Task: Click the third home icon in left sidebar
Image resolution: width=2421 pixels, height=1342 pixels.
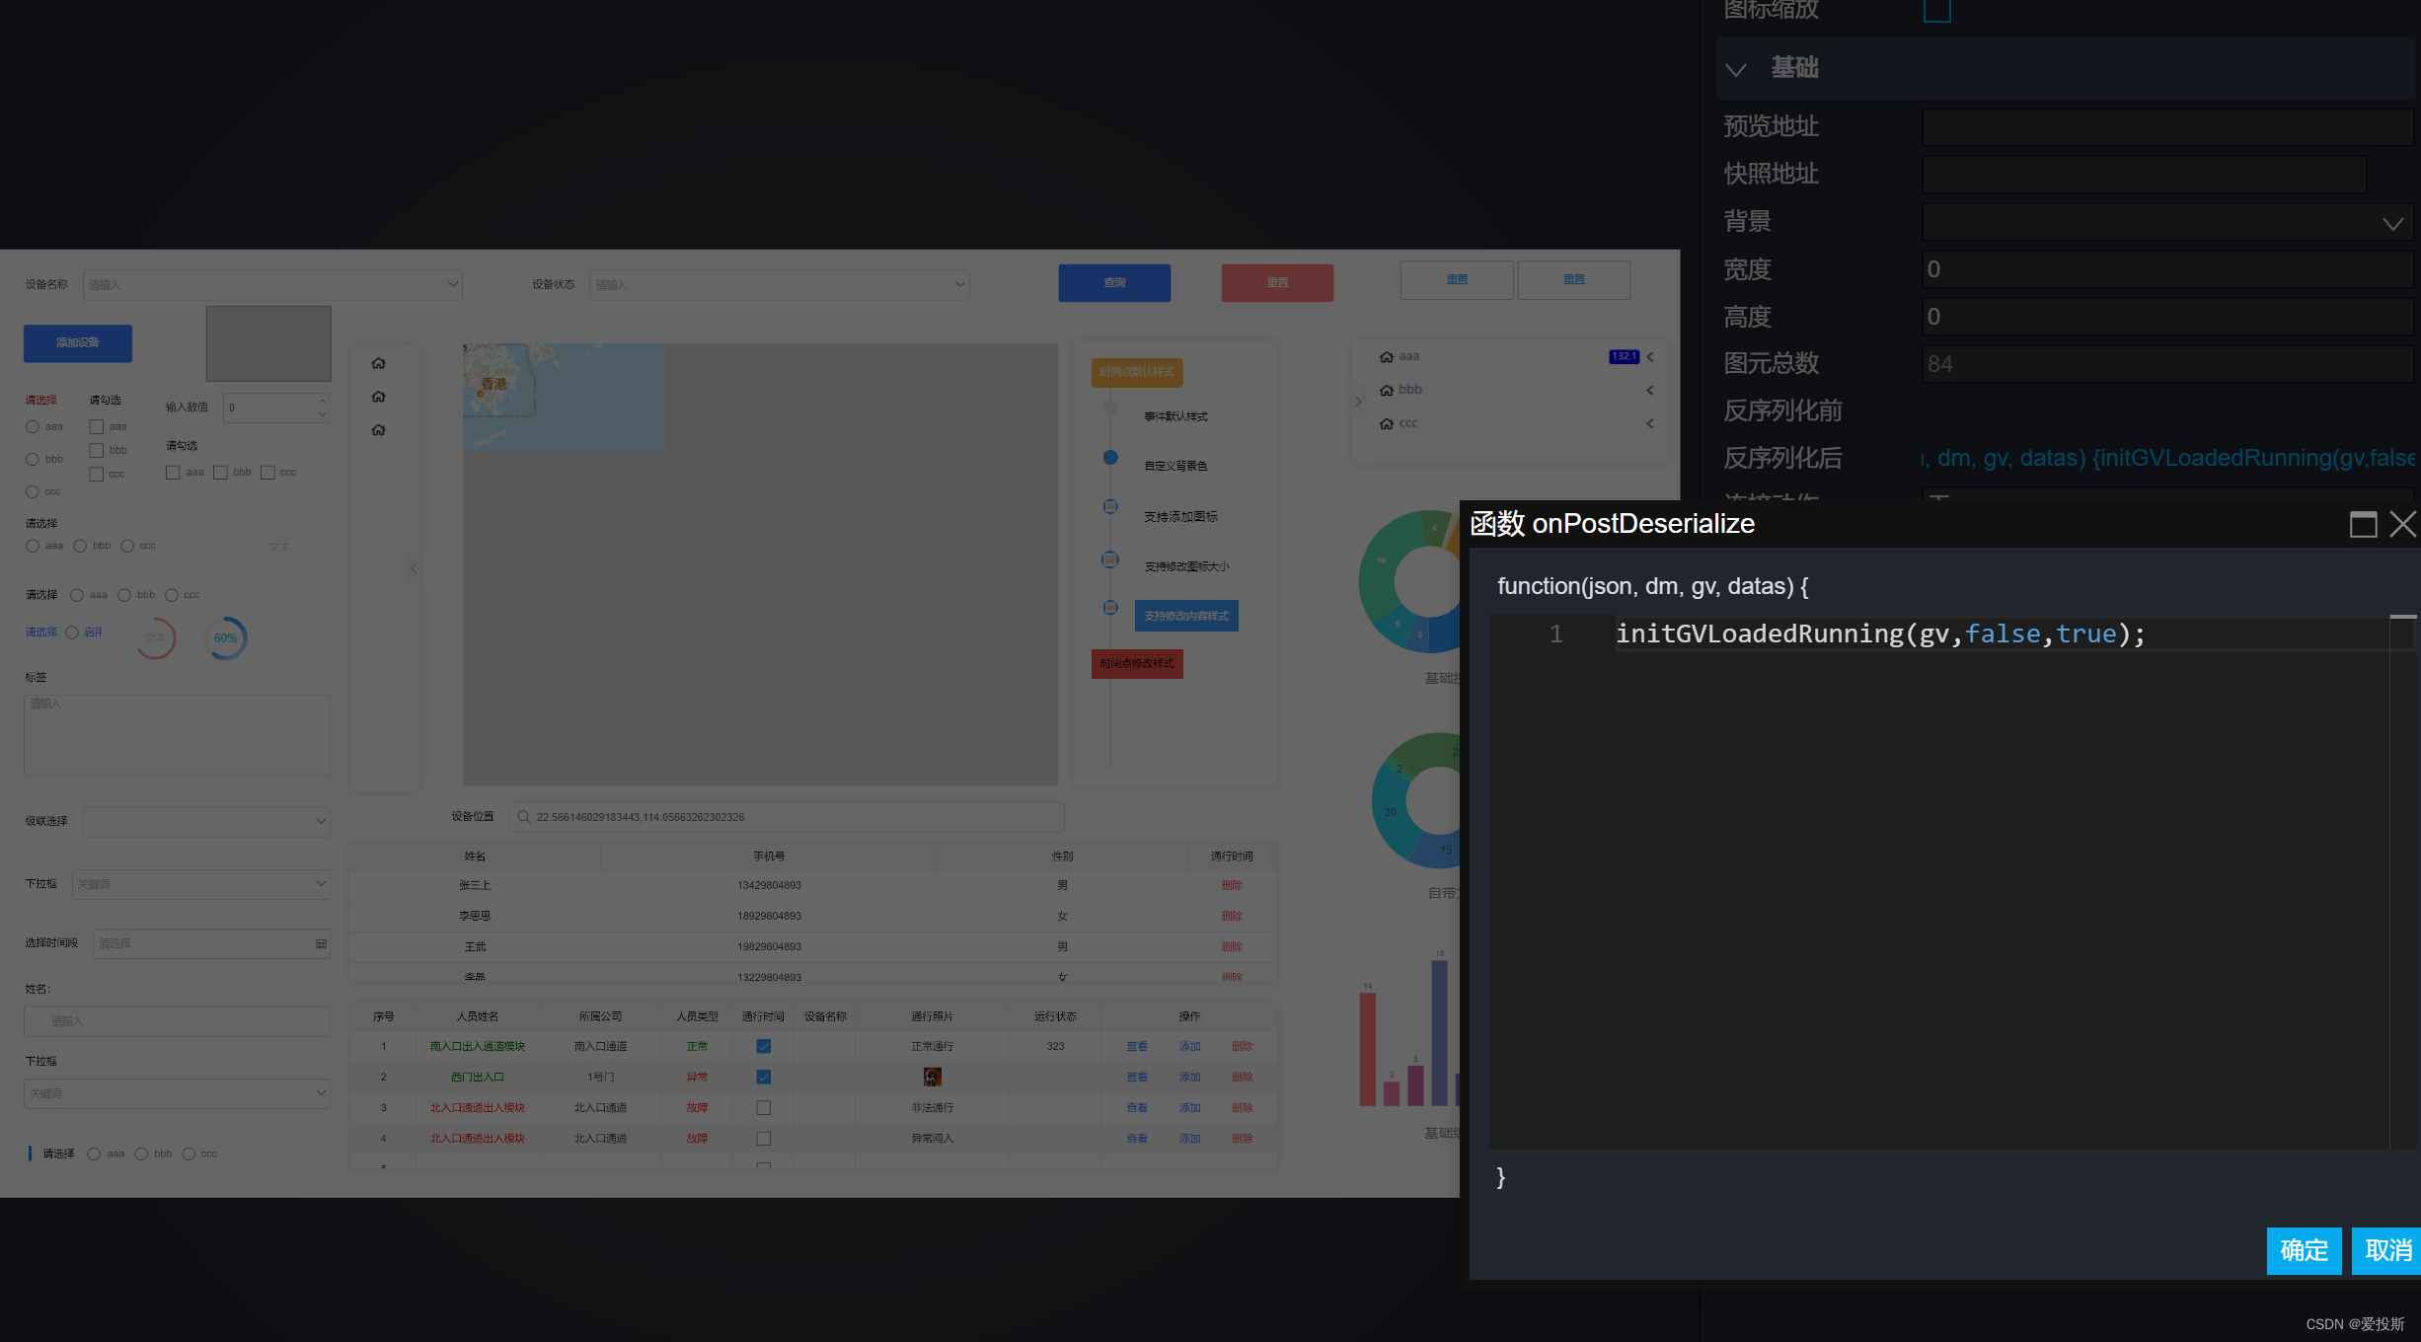Action: point(378,429)
